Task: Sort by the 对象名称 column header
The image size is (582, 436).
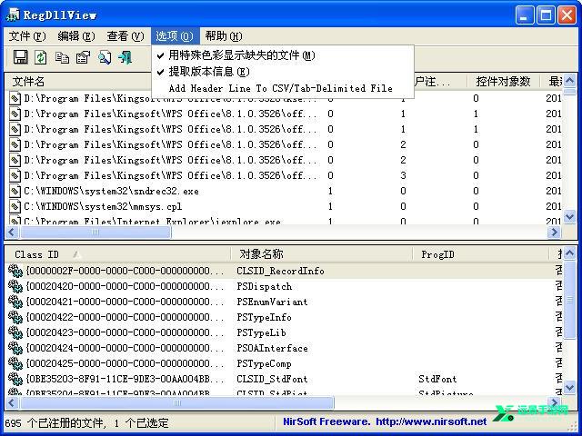Action: (321, 254)
